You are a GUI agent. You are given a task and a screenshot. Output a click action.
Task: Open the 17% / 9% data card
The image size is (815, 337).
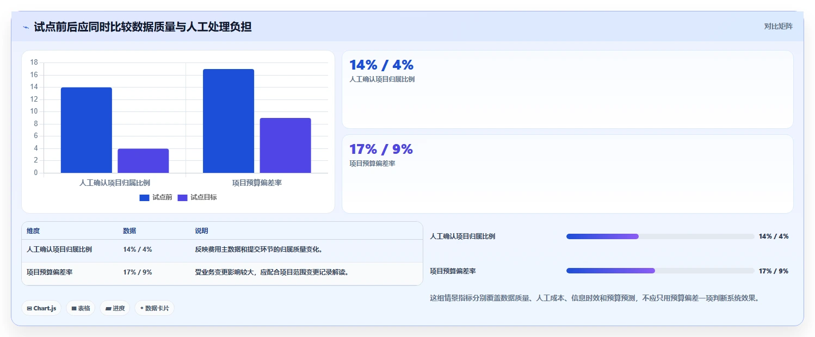coord(567,174)
